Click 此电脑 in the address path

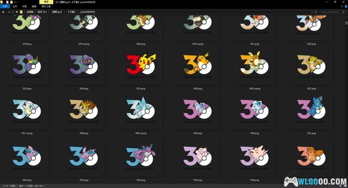click(x=30, y=12)
